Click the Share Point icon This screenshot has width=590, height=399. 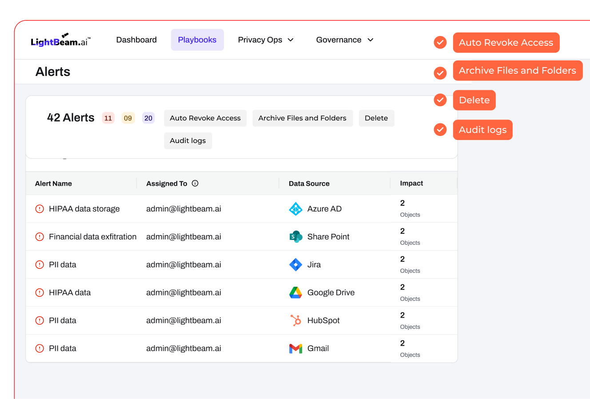coord(295,237)
